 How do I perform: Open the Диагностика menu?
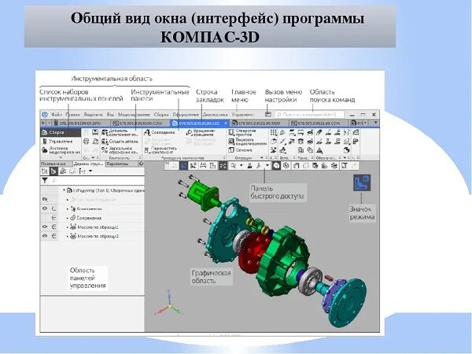coord(215,115)
